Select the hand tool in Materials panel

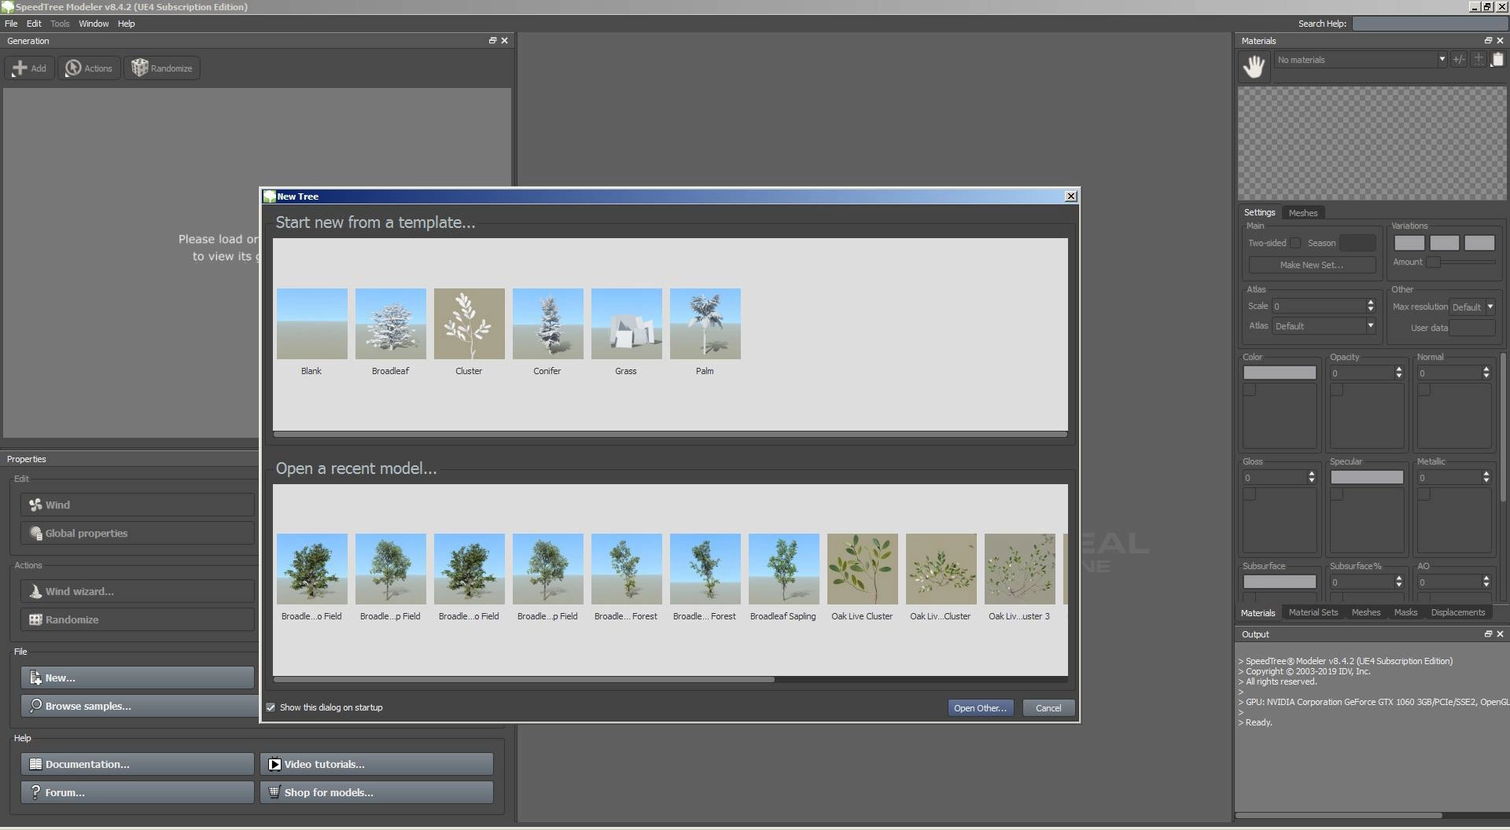click(x=1254, y=66)
